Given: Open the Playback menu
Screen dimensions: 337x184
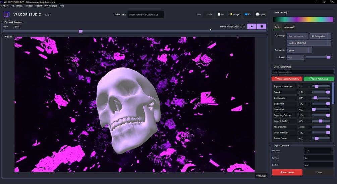Looking at the screenshot, I should pyautogui.click(x=29, y=6).
